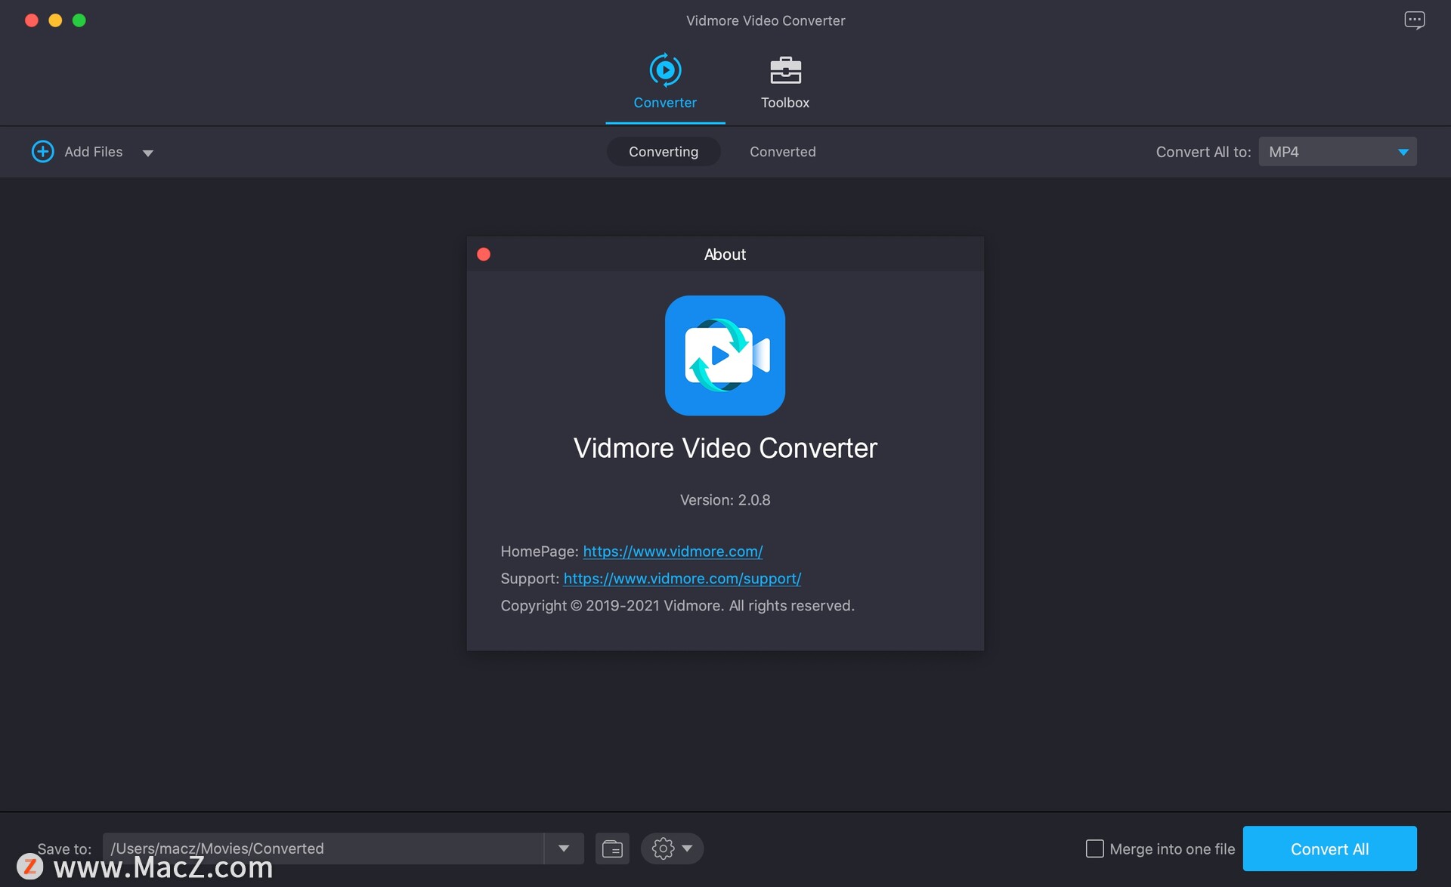Viewport: 1451px width, 887px height.
Task: Open the Toolbox tab
Action: [x=784, y=83]
